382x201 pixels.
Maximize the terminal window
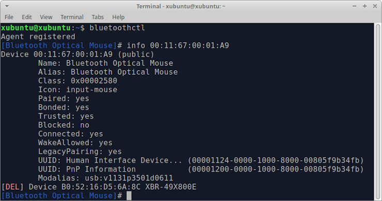pos(364,6)
